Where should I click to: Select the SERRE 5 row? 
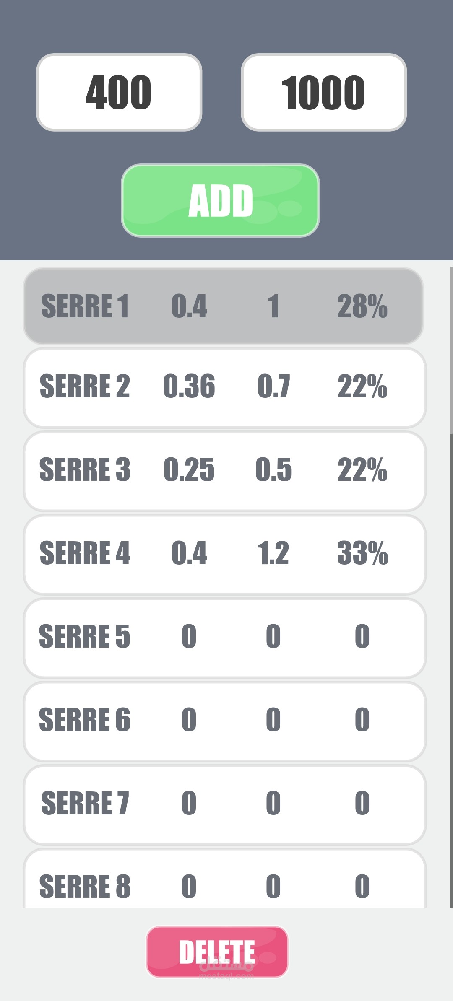224,637
